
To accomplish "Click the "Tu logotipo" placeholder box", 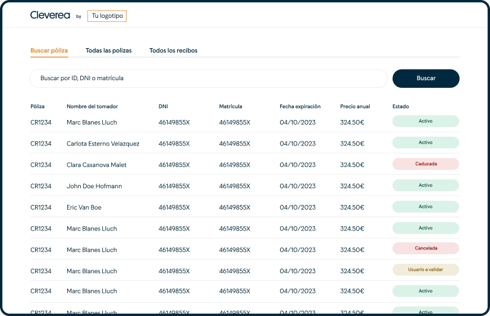I will (107, 16).
